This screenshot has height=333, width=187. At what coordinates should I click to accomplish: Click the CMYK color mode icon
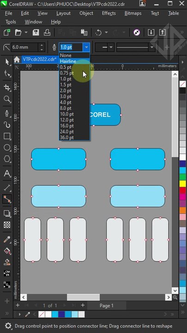point(7,273)
